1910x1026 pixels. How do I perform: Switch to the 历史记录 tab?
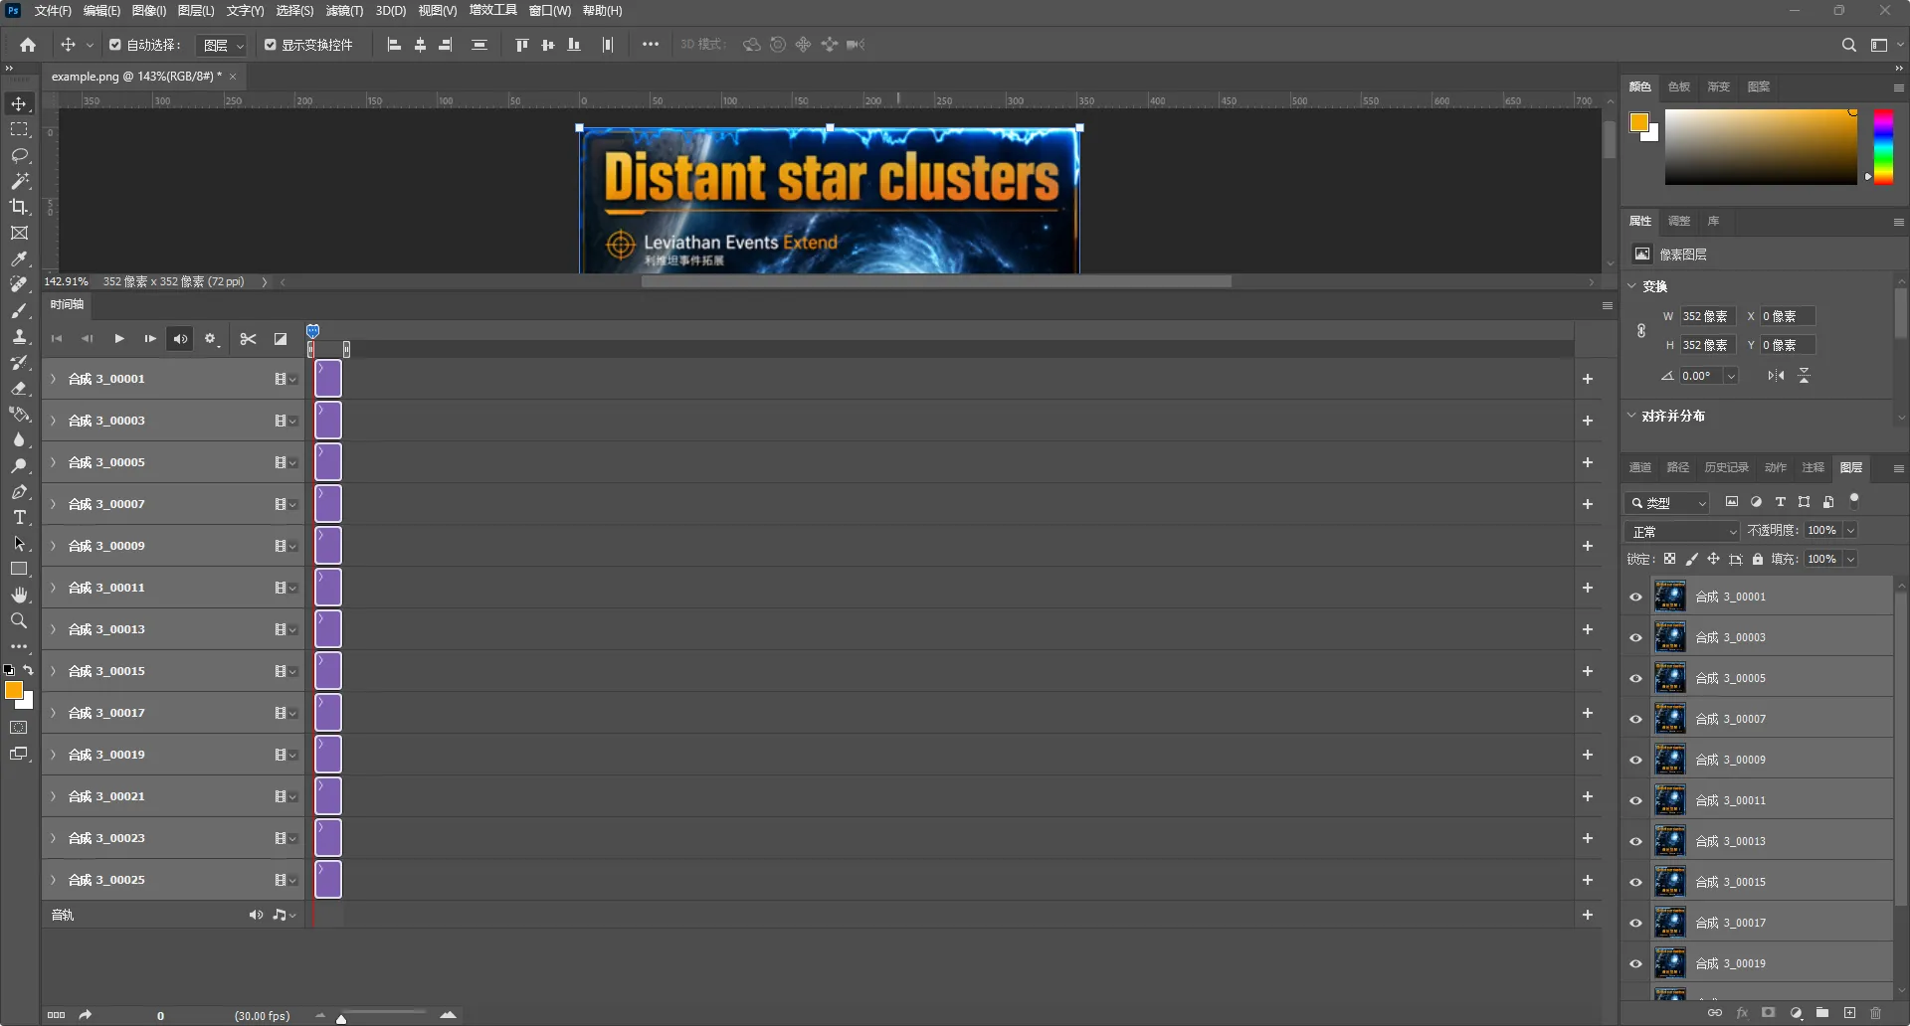pyautogui.click(x=1726, y=467)
